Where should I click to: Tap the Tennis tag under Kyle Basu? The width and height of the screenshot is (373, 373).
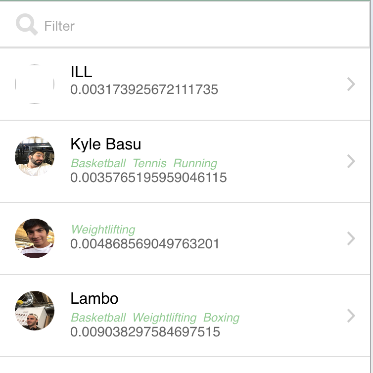coord(149,163)
